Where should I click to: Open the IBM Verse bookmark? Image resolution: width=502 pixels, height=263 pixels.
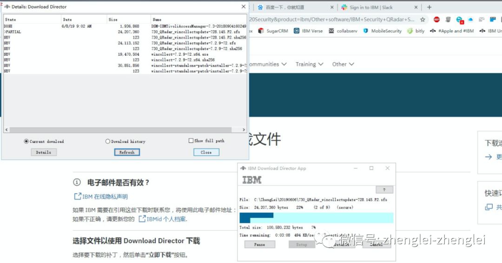[308, 31]
